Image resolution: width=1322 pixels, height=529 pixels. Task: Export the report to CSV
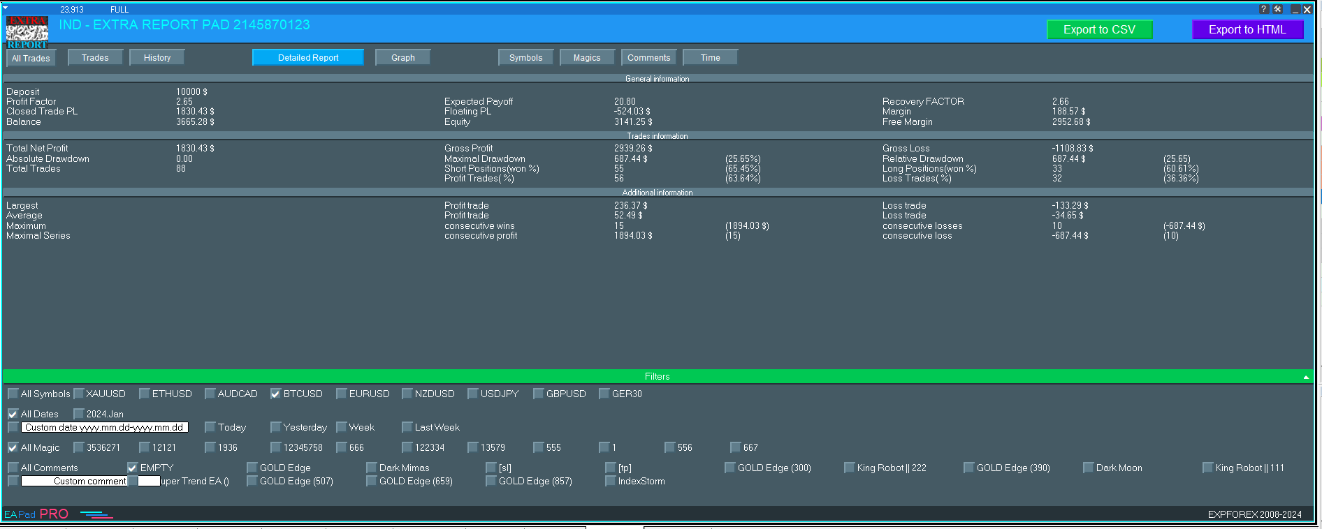1099,29
